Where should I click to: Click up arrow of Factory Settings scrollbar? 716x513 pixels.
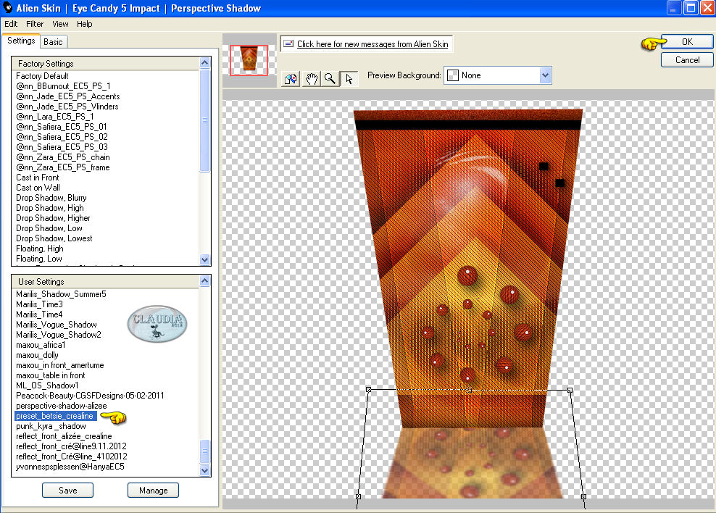pyautogui.click(x=205, y=62)
